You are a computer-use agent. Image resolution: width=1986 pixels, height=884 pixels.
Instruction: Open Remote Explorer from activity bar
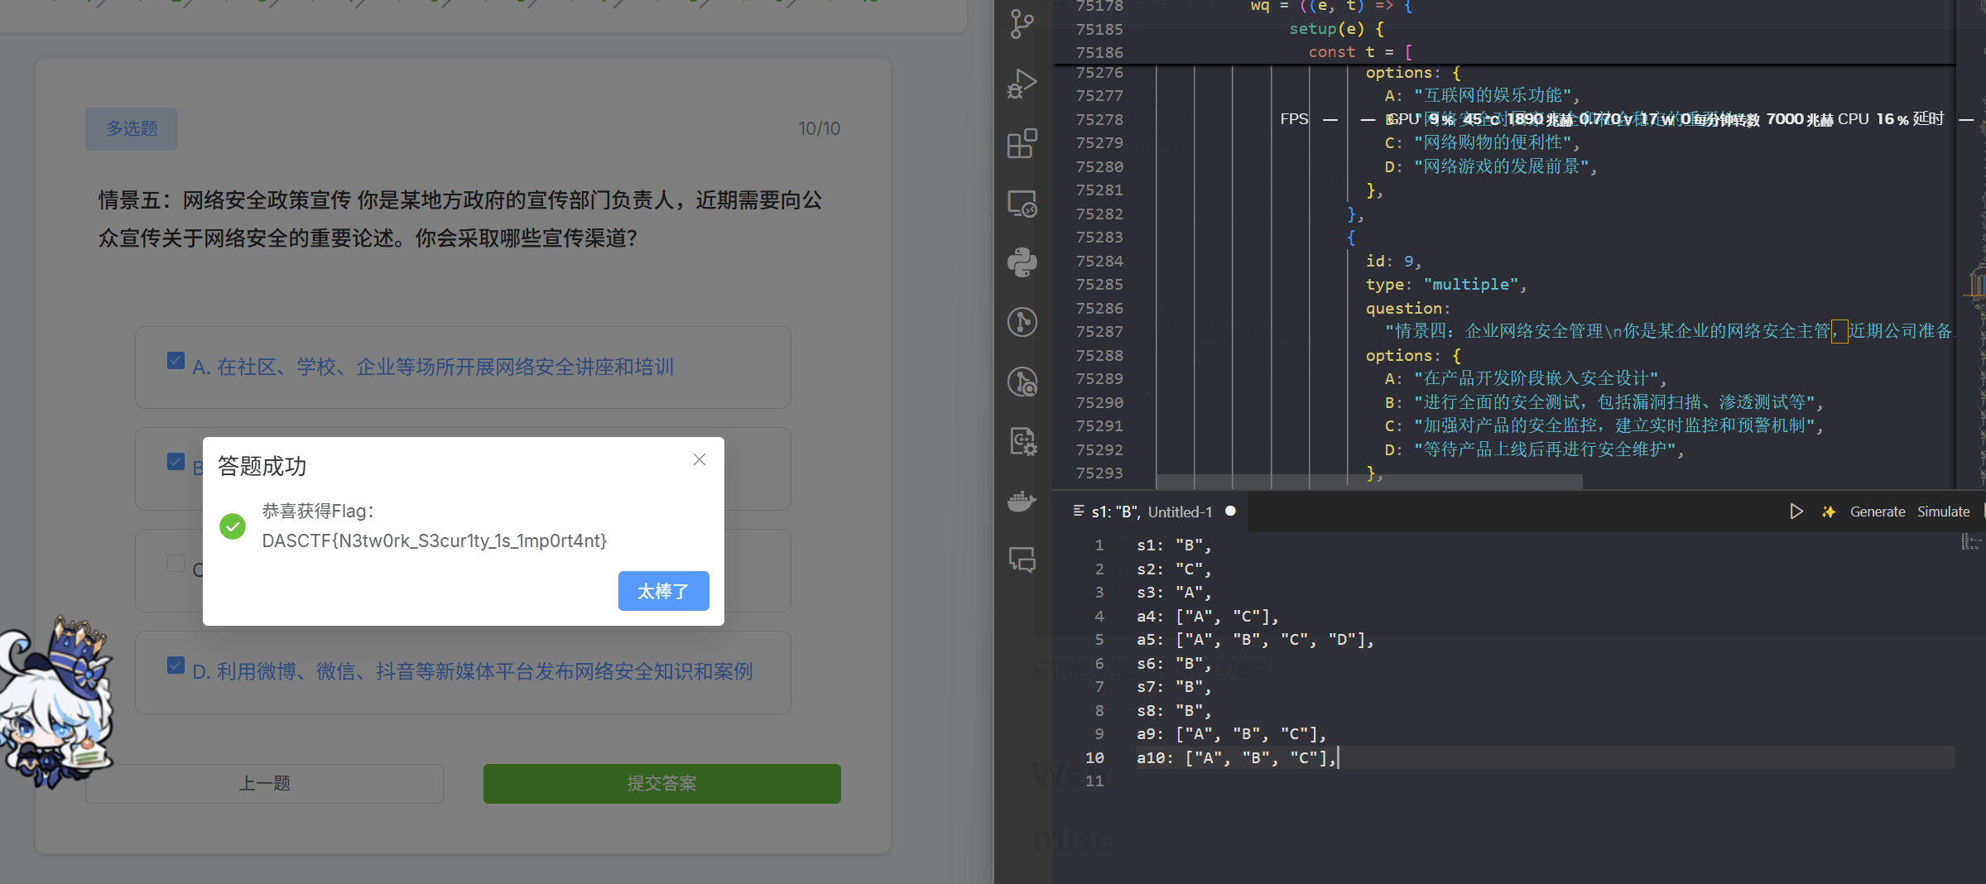click(x=1022, y=203)
